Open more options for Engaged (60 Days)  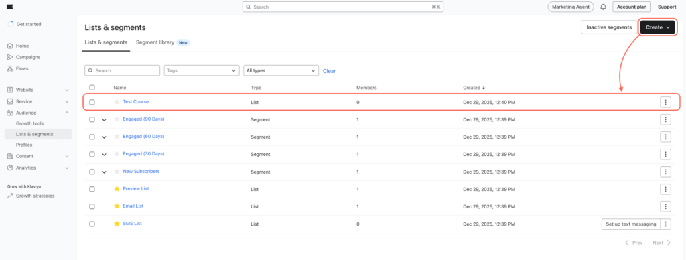665,137
